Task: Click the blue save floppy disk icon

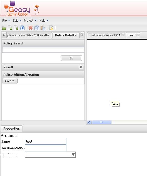Action: pyautogui.click(x=22, y=28)
